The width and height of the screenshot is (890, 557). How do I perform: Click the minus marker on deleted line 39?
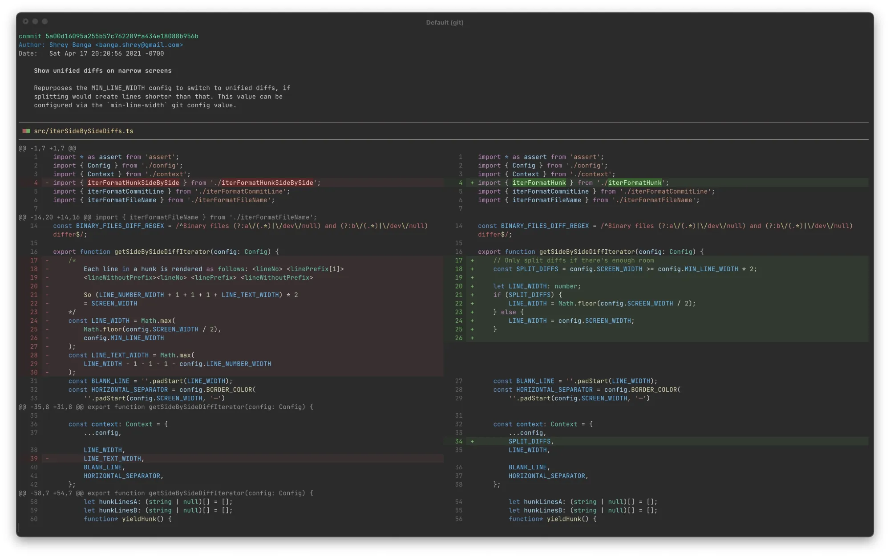coord(47,459)
